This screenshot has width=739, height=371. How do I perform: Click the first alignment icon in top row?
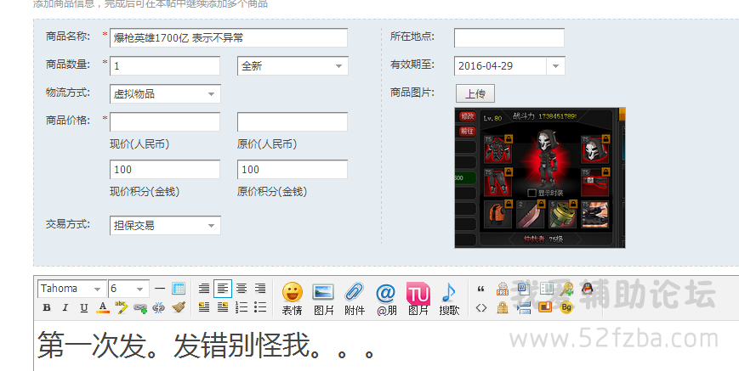(x=204, y=289)
